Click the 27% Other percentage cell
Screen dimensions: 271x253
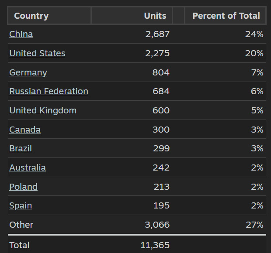pyautogui.click(x=254, y=225)
